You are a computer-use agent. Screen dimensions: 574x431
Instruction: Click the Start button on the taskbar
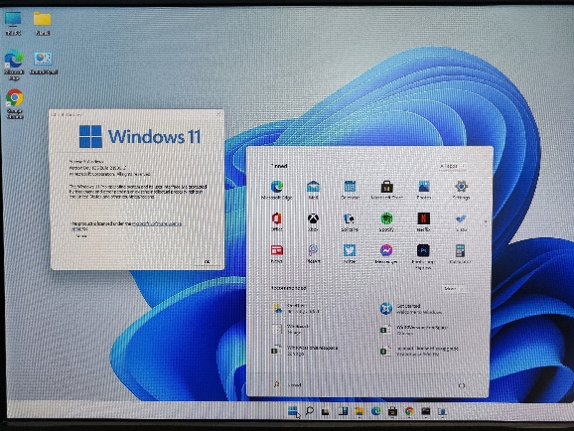pyautogui.click(x=293, y=411)
